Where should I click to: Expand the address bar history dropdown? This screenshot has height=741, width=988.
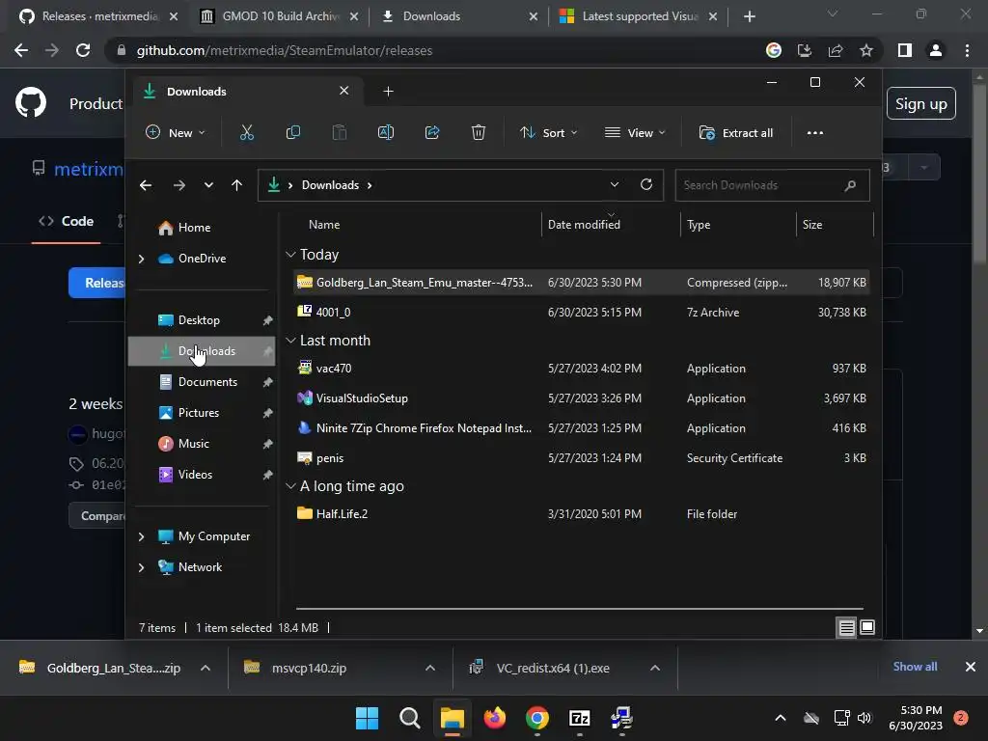(x=615, y=184)
